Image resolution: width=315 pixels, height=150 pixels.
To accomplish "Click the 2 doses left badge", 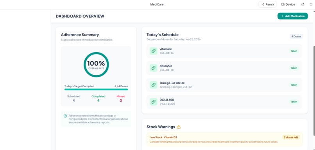I will click(x=291, y=138).
